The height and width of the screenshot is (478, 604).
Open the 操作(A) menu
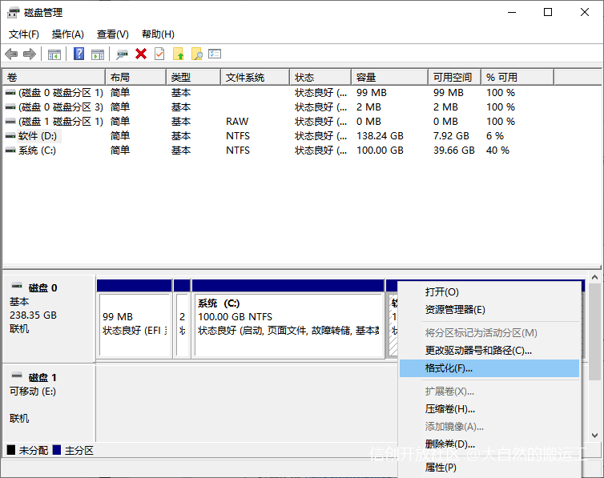(x=68, y=34)
